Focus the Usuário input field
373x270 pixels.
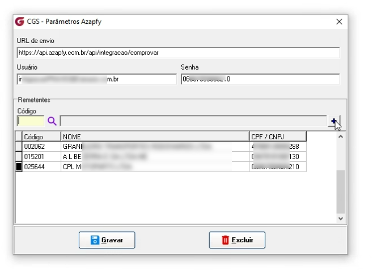click(x=97, y=79)
